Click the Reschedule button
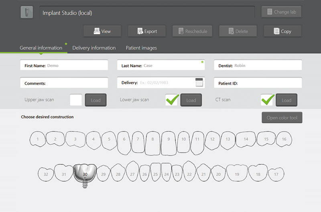 (x=192, y=31)
